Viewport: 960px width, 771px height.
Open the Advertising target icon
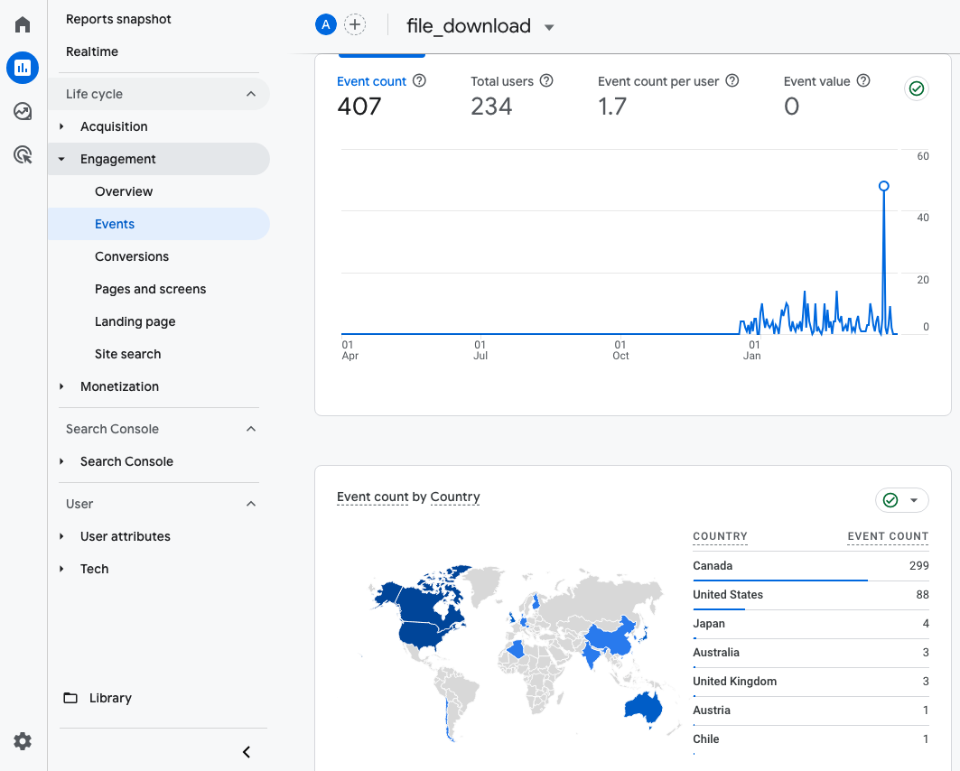point(23,155)
